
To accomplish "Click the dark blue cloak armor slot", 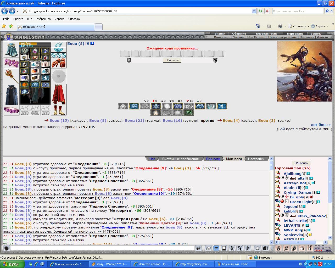I will (11, 94).
